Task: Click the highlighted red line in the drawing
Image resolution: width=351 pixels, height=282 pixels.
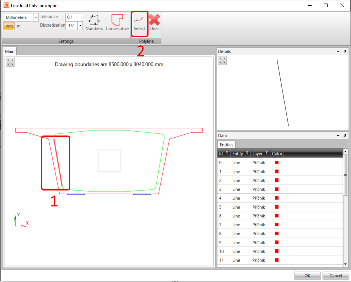Action: [x=58, y=162]
